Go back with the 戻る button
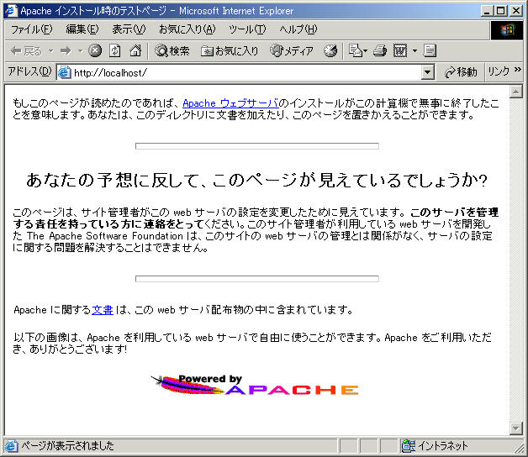The height and width of the screenshot is (457, 528). (x=26, y=51)
